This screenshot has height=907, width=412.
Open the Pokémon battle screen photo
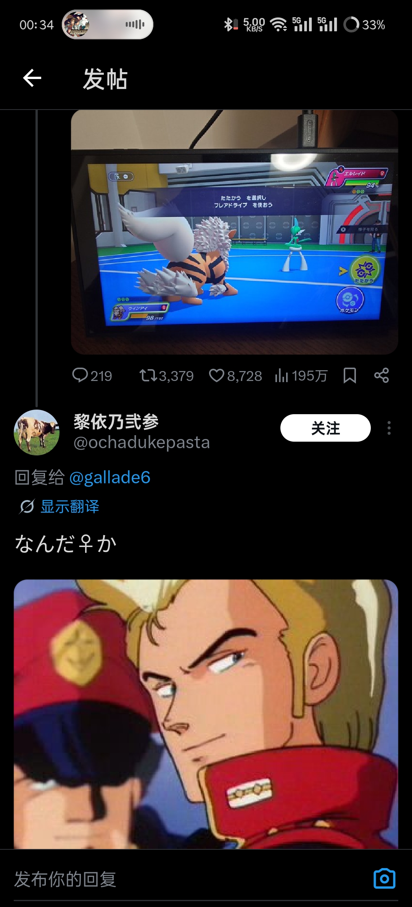pyautogui.click(x=235, y=232)
